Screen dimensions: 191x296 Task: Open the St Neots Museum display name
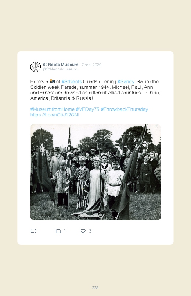(60, 65)
